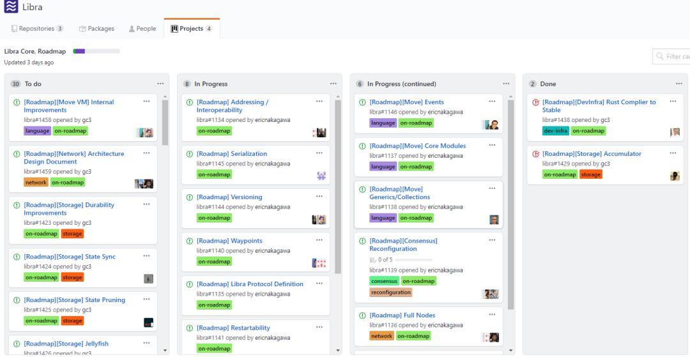Open Storage State Sync issue

[x=70, y=256]
